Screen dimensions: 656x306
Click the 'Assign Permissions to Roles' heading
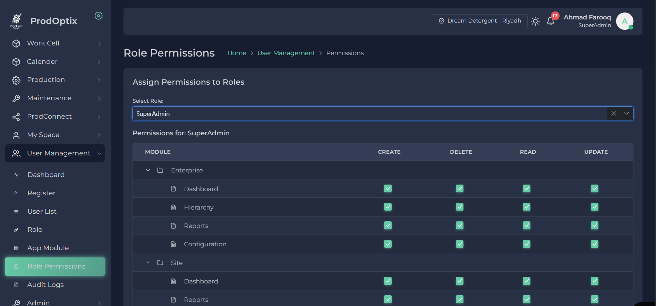point(188,82)
